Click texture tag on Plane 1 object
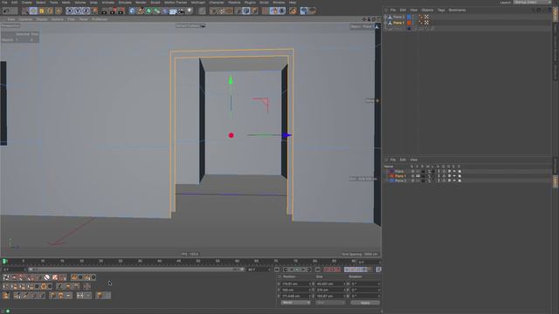Viewport: 559px width, 314px height. pos(426,23)
